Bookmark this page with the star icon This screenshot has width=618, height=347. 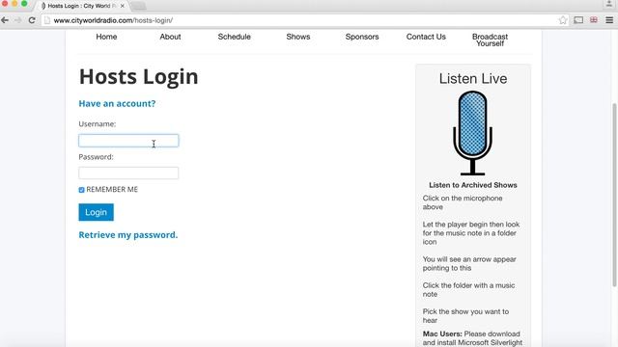(563, 20)
